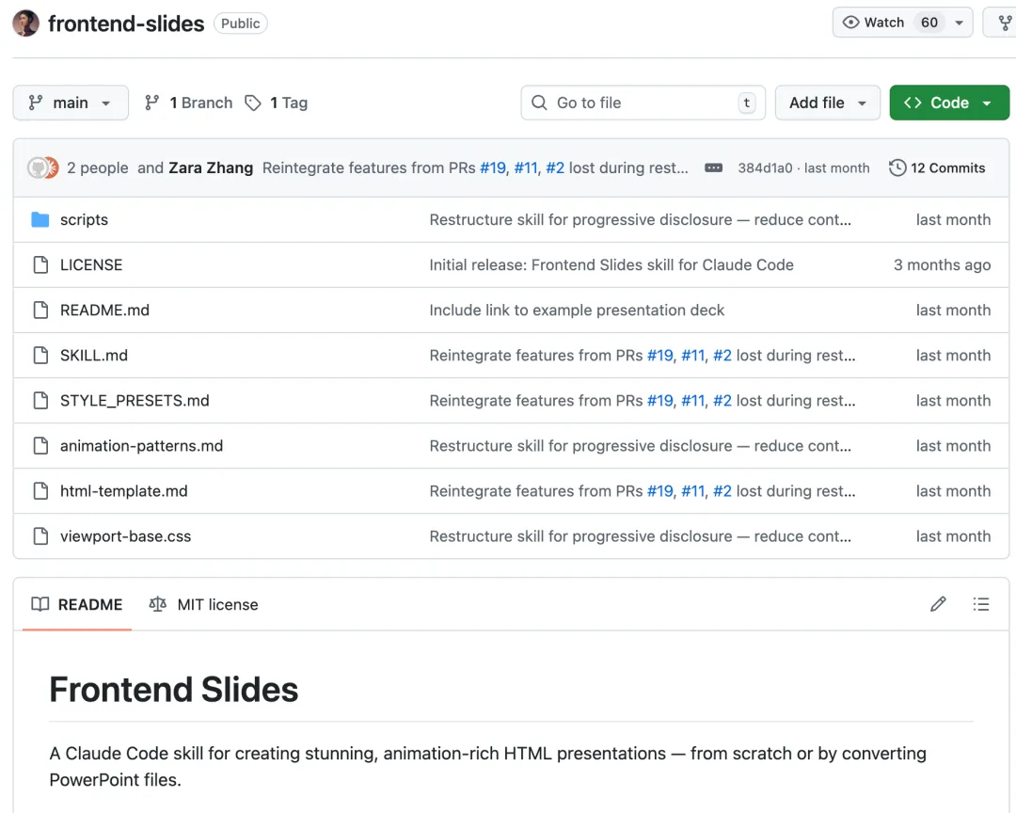Image resolution: width=1016 pixels, height=813 pixels.
Task: Switch to the MIT license tab
Action: click(x=204, y=604)
